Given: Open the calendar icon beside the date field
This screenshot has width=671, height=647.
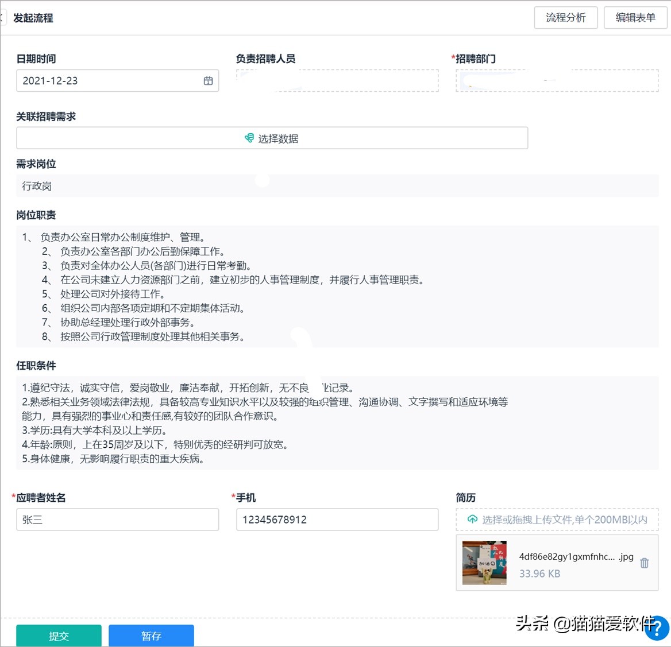Looking at the screenshot, I should [209, 80].
